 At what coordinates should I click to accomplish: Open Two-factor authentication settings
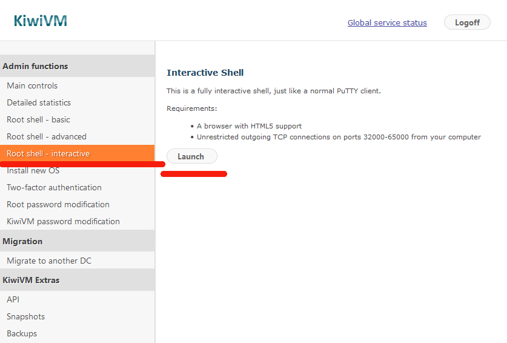pyautogui.click(x=54, y=187)
